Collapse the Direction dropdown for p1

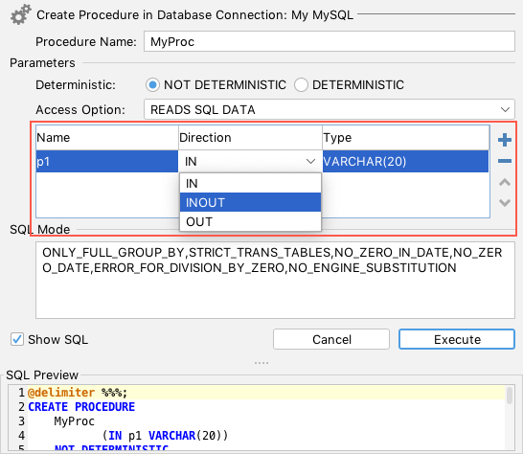[x=310, y=162]
